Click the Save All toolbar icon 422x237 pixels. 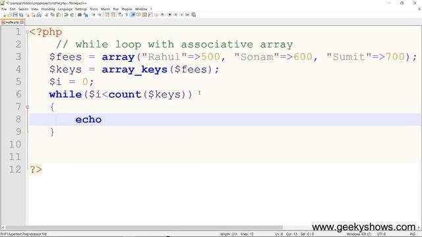click(21, 14)
